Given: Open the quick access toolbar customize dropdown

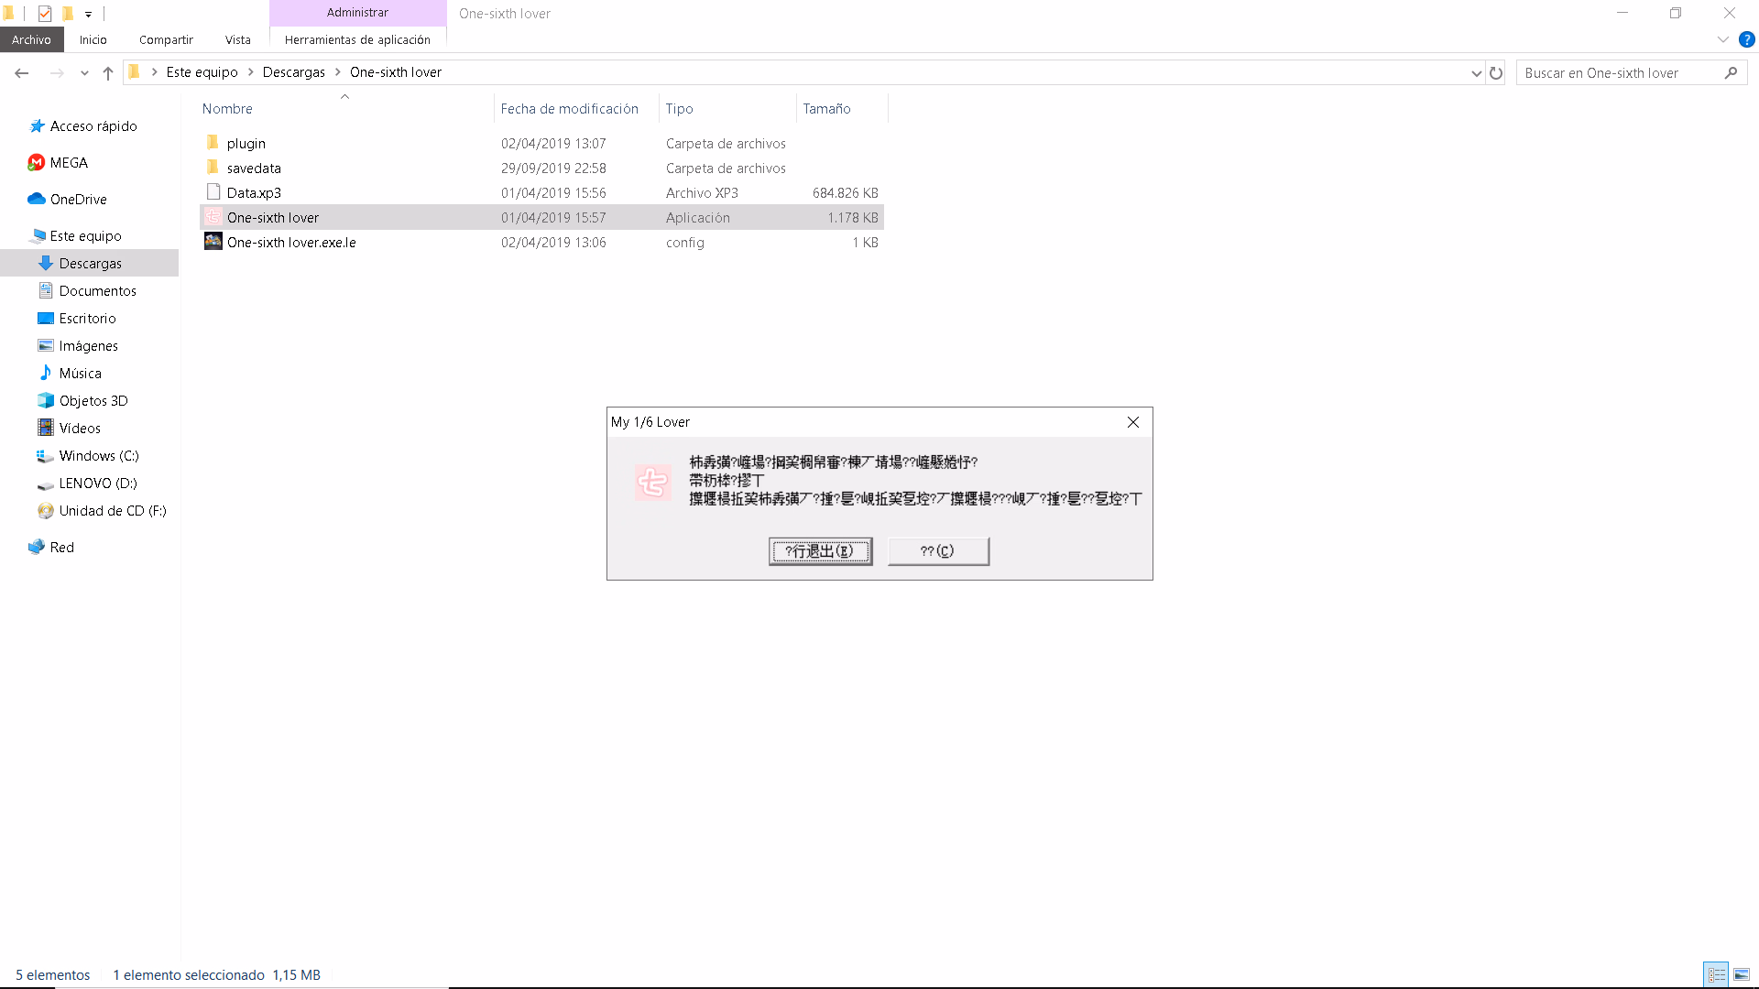Looking at the screenshot, I should (89, 14).
